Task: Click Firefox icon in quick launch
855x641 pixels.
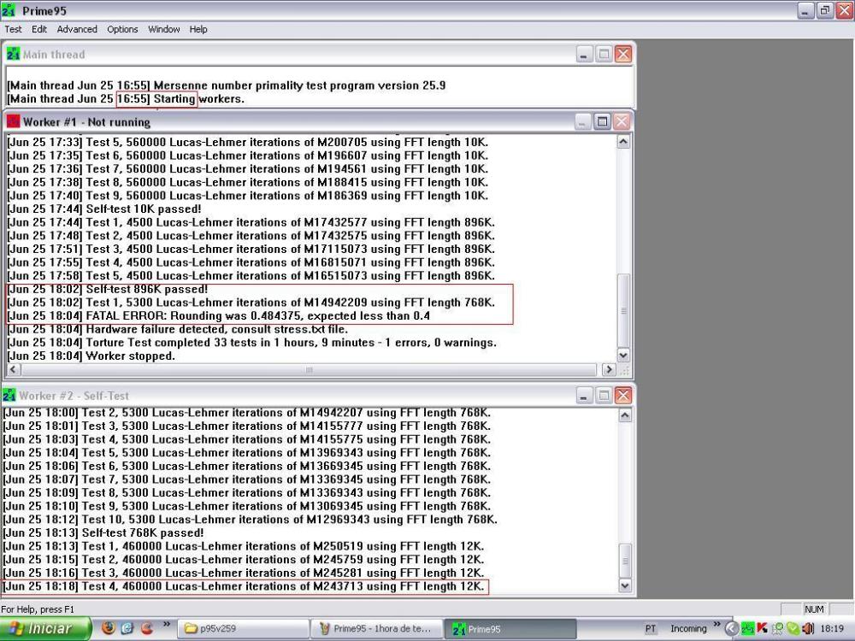Action: pos(108,628)
